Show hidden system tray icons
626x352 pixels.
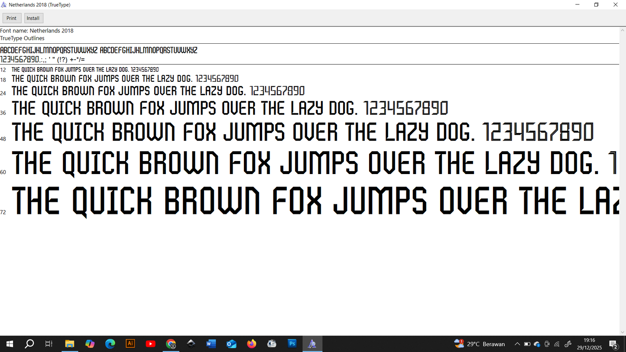(517, 344)
